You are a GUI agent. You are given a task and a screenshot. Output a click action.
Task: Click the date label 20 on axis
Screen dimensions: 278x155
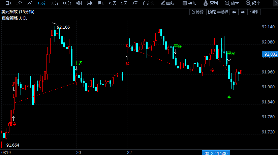pyautogui.click(x=79, y=153)
